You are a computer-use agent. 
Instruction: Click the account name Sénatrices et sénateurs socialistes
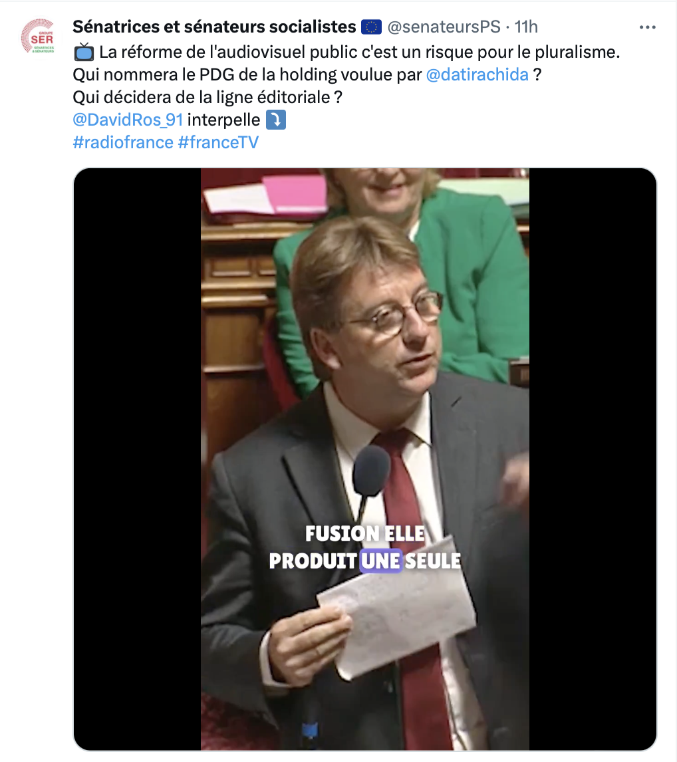[214, 27]
